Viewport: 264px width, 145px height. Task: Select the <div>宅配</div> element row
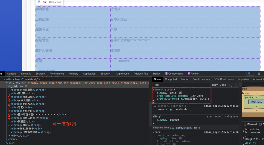click(x=21, y=107)
